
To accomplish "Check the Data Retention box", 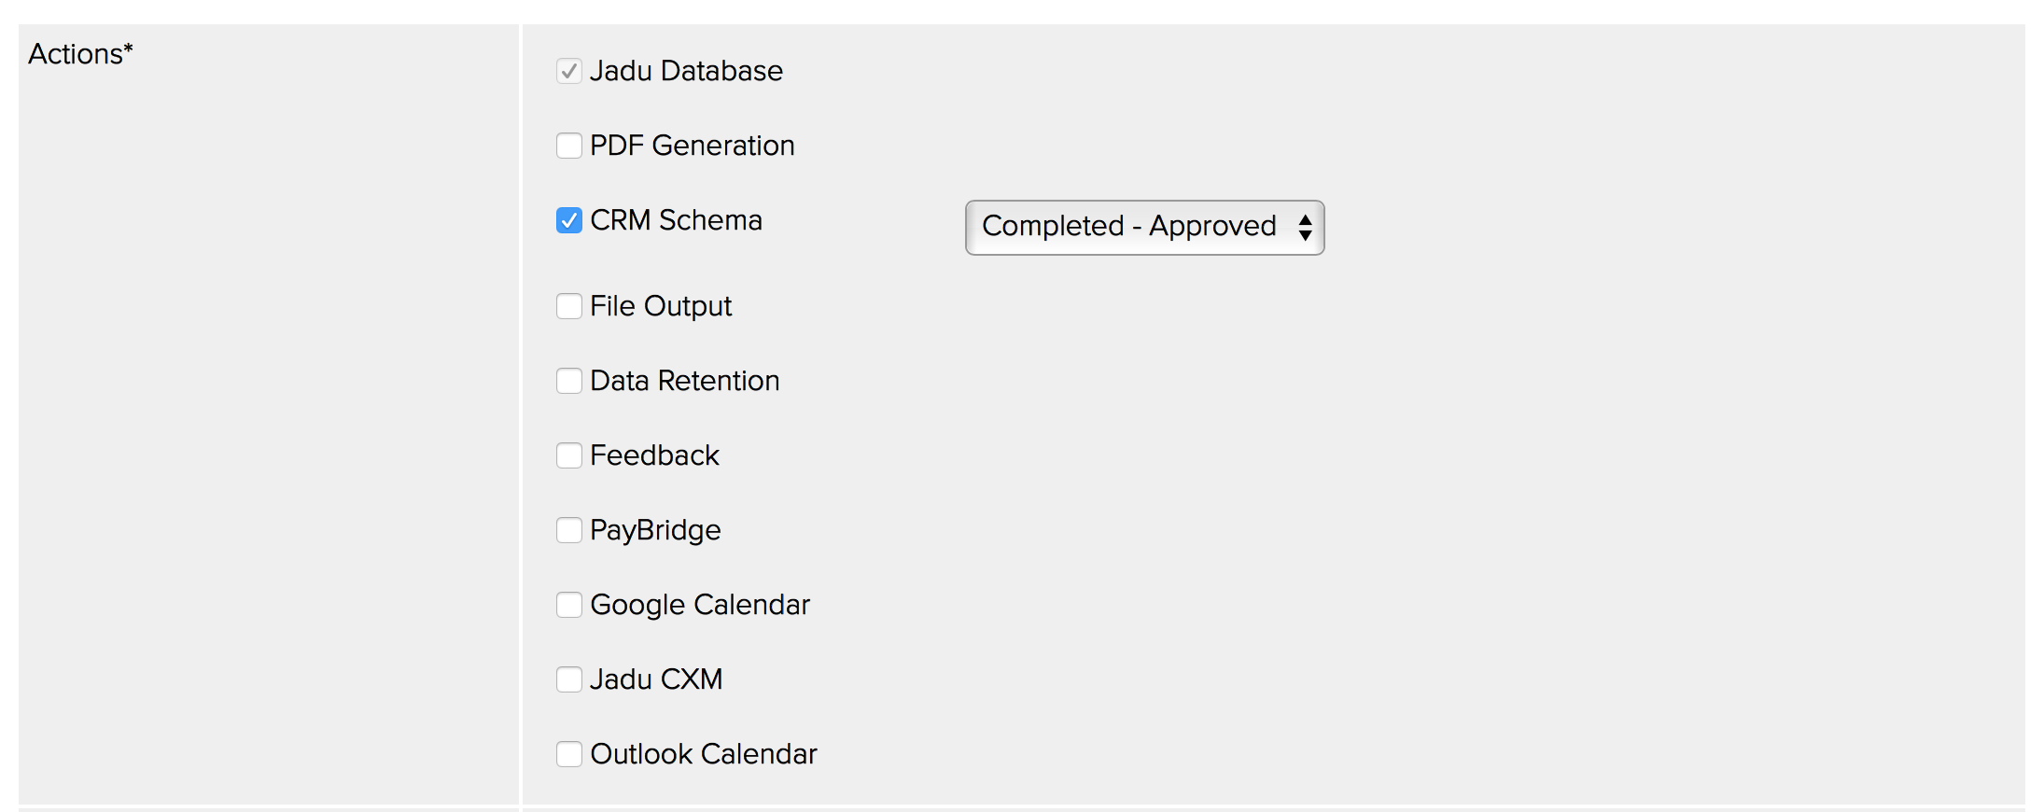I will [x=569, y=381].
